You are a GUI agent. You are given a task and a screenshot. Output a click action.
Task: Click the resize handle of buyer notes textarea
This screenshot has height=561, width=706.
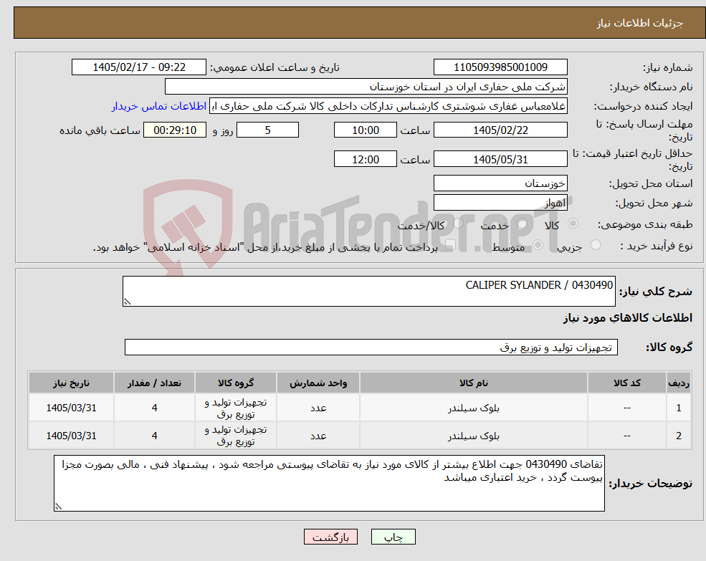tap(58, 507)
